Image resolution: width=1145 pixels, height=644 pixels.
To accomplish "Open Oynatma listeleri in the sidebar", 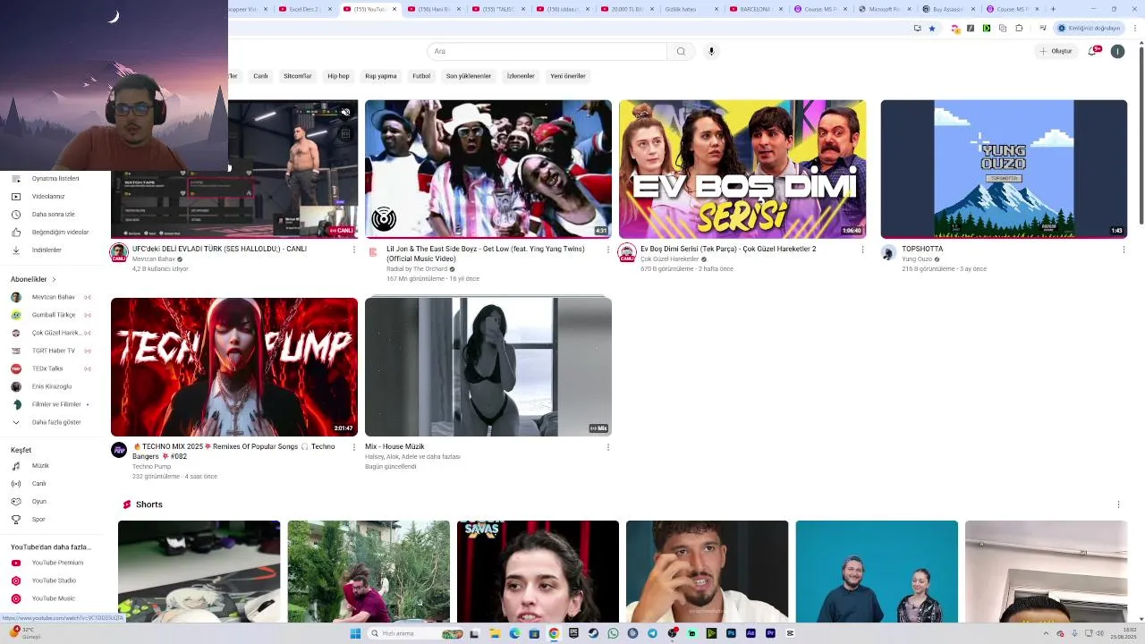I will (55, 178).
